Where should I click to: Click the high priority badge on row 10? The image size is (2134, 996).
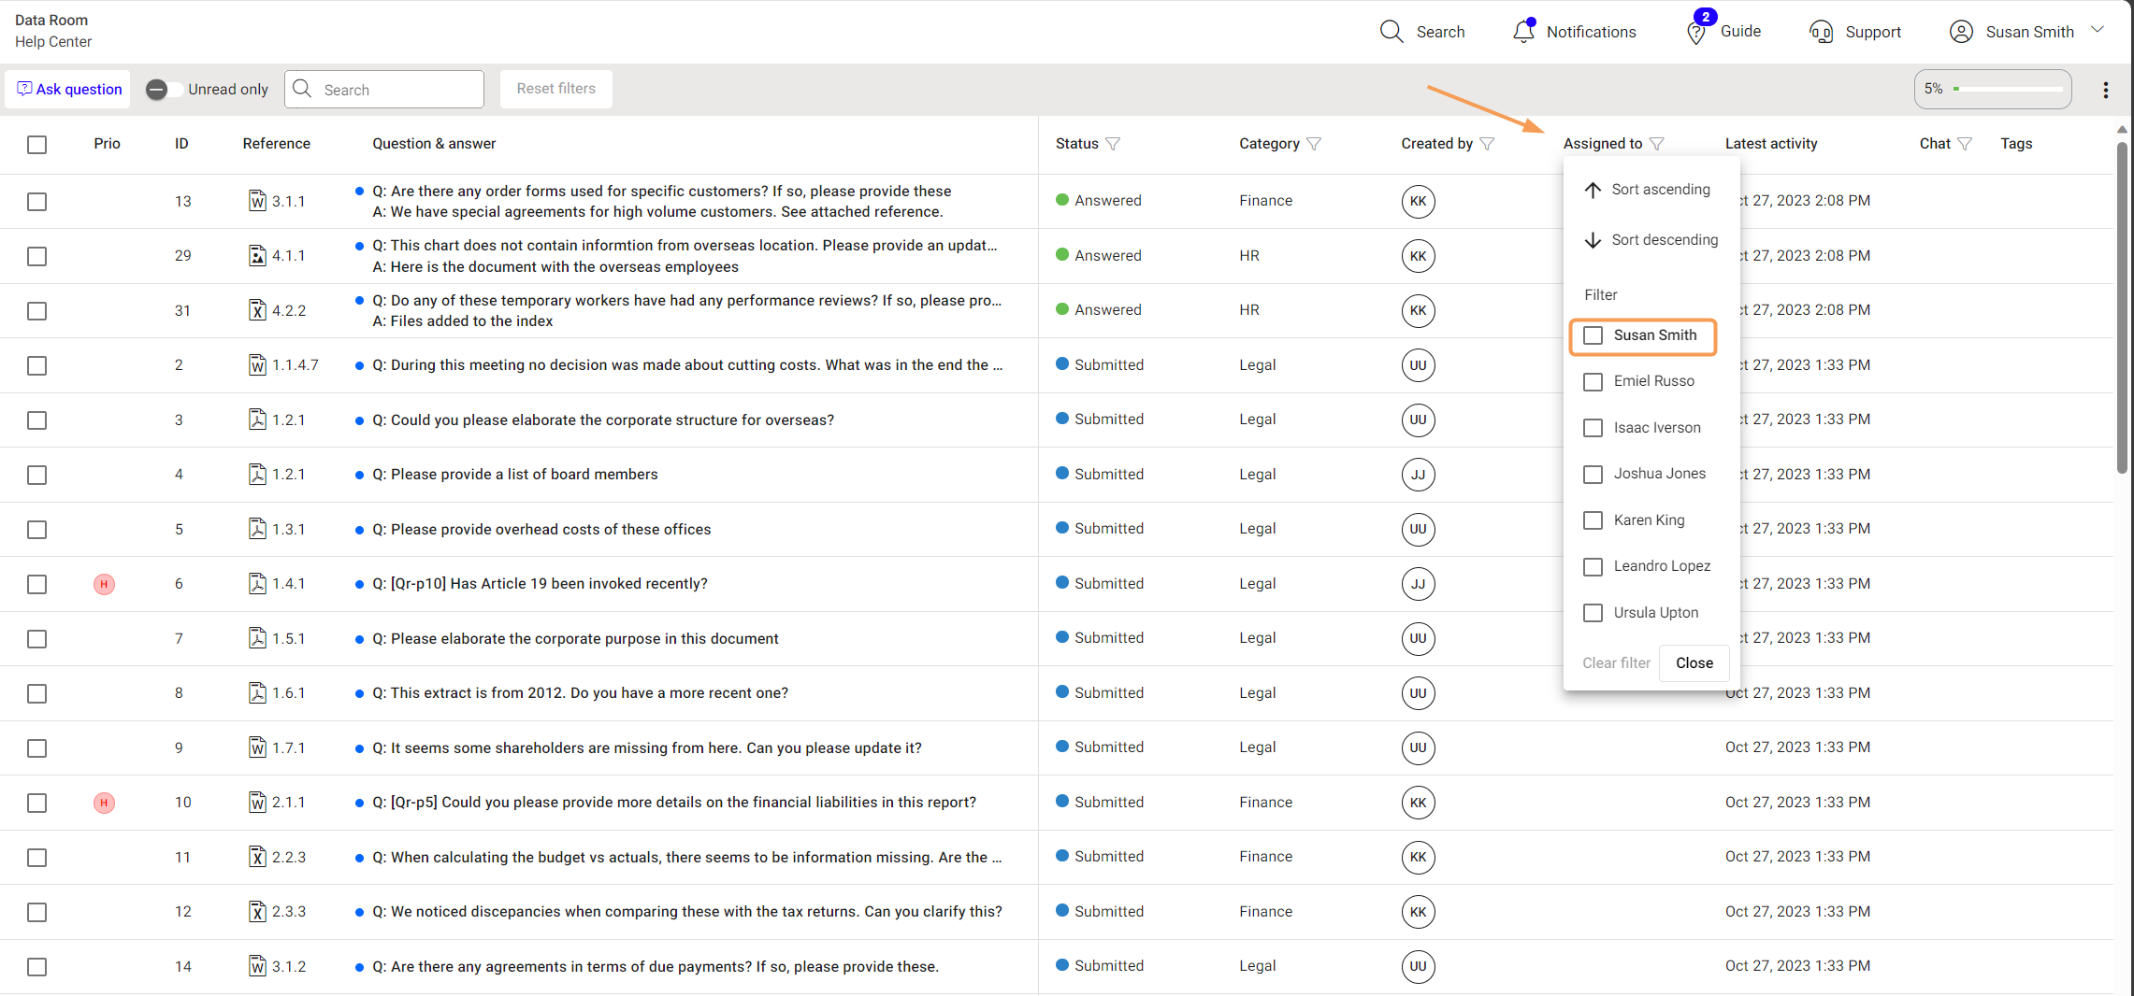pyautogui.click(x=104, y=803)
